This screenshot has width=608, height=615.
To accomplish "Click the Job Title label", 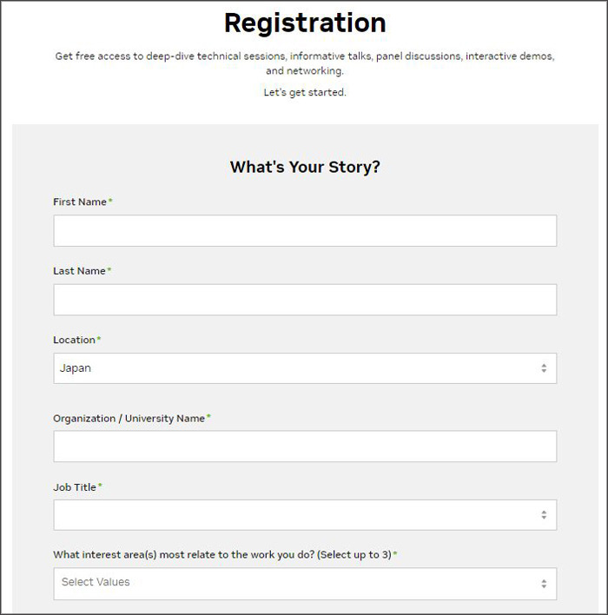I will 75,487.
